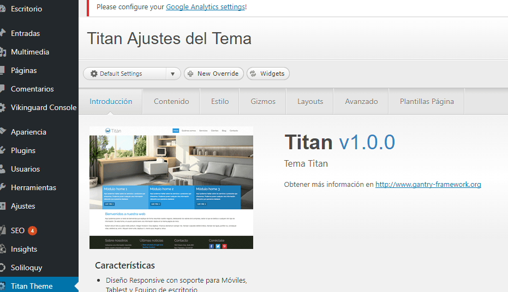Click the Vikinguard Console gear icon
This screenshot has height=292, width=508.
click(2, 107)
